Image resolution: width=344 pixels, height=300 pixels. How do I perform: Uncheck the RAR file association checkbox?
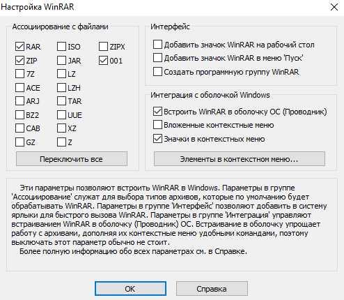[x=19, y=47]
